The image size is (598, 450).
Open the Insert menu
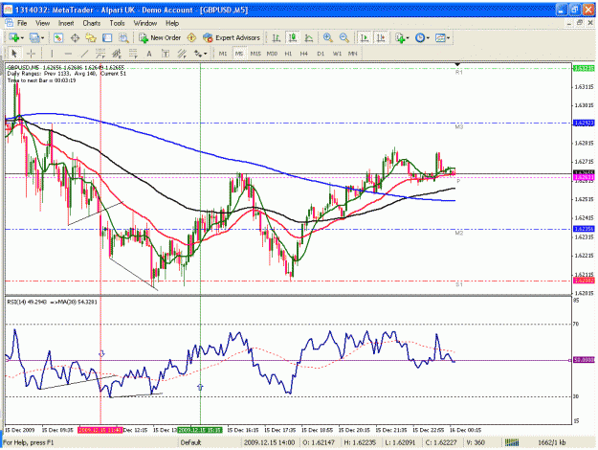click(66, 23)
